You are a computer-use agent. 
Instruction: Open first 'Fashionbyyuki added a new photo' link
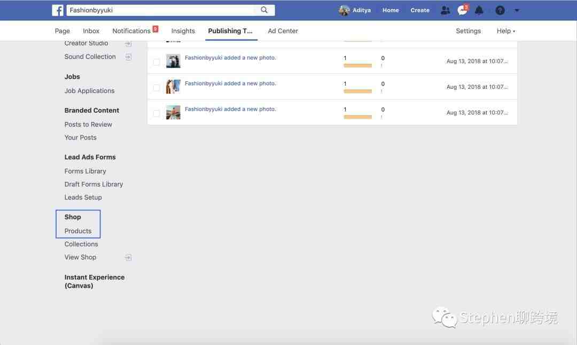[230, 58]
